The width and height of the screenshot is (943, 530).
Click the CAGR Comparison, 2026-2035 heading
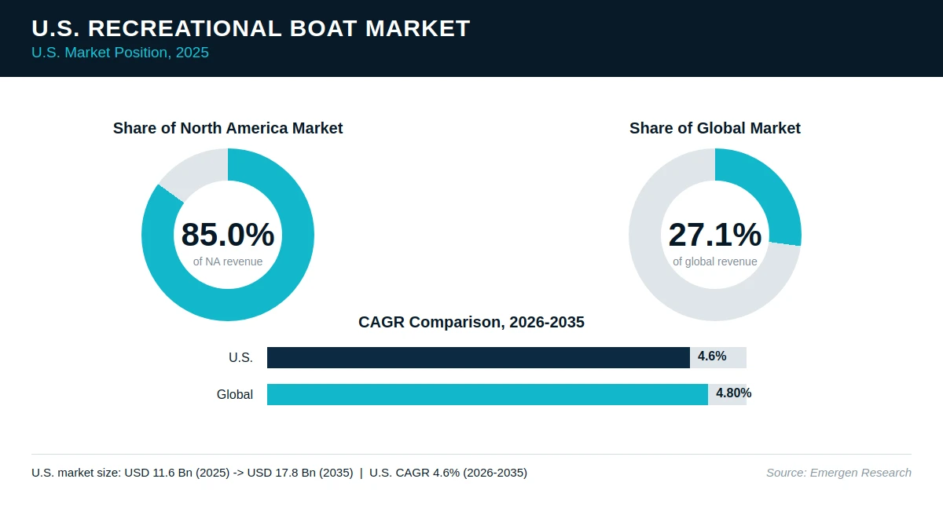472,322
